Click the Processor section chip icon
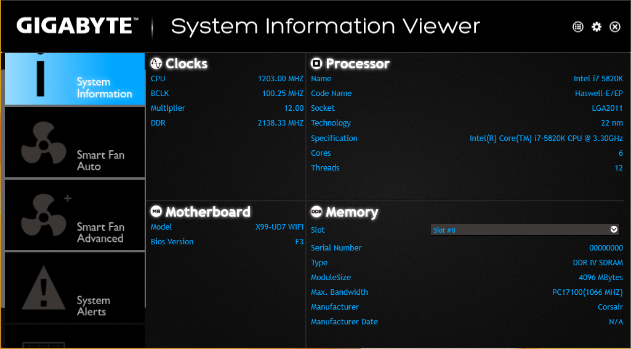631x349 pixels. pos(316,63)
